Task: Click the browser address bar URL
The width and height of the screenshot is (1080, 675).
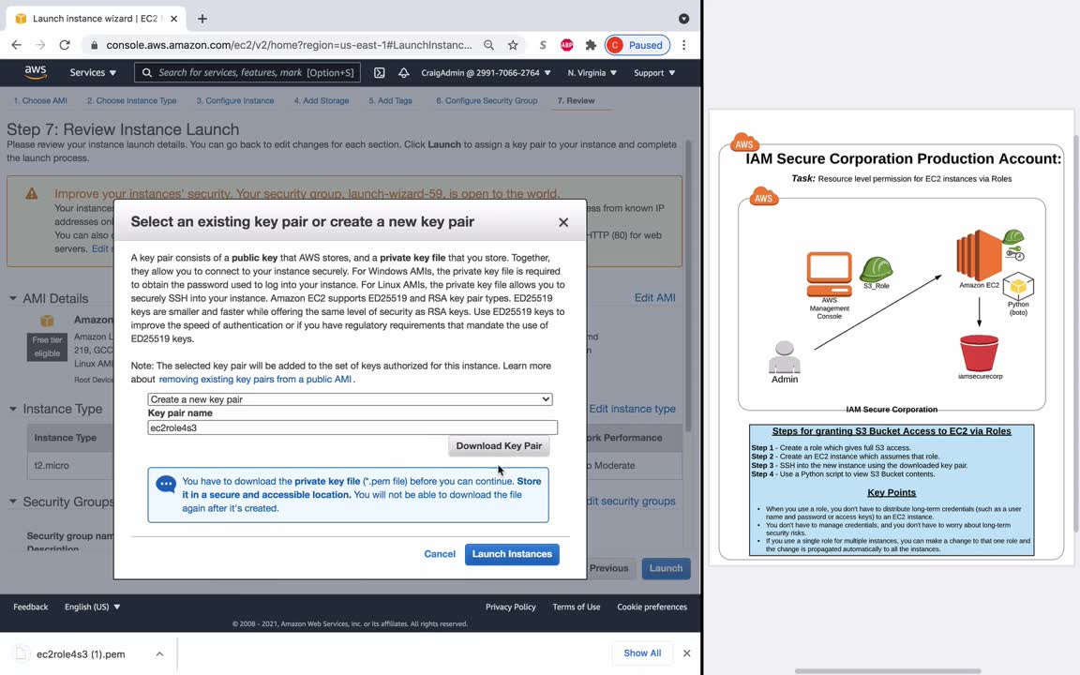Action: click(x=289, y=45)
